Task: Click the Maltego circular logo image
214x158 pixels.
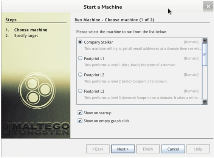Action: 37,91
